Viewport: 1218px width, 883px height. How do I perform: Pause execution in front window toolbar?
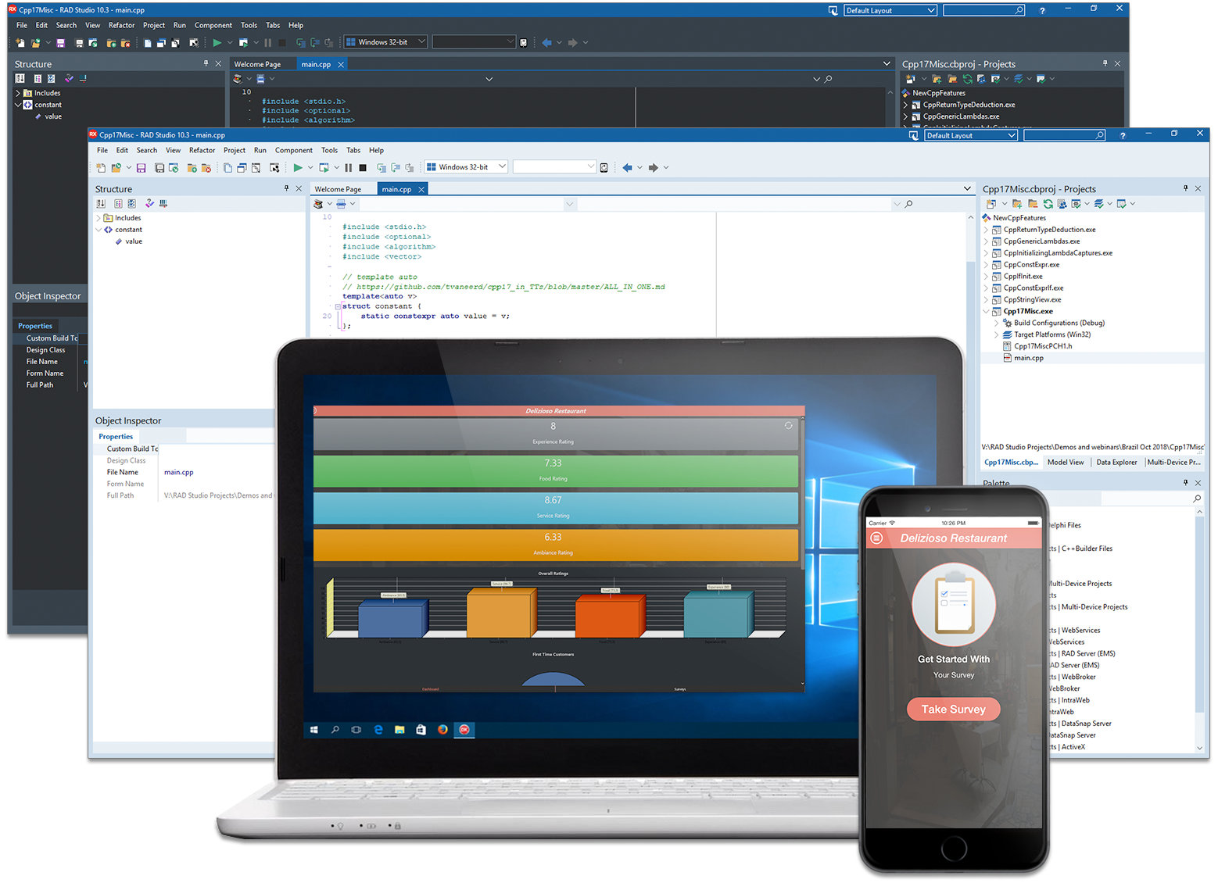coord(349,167)
